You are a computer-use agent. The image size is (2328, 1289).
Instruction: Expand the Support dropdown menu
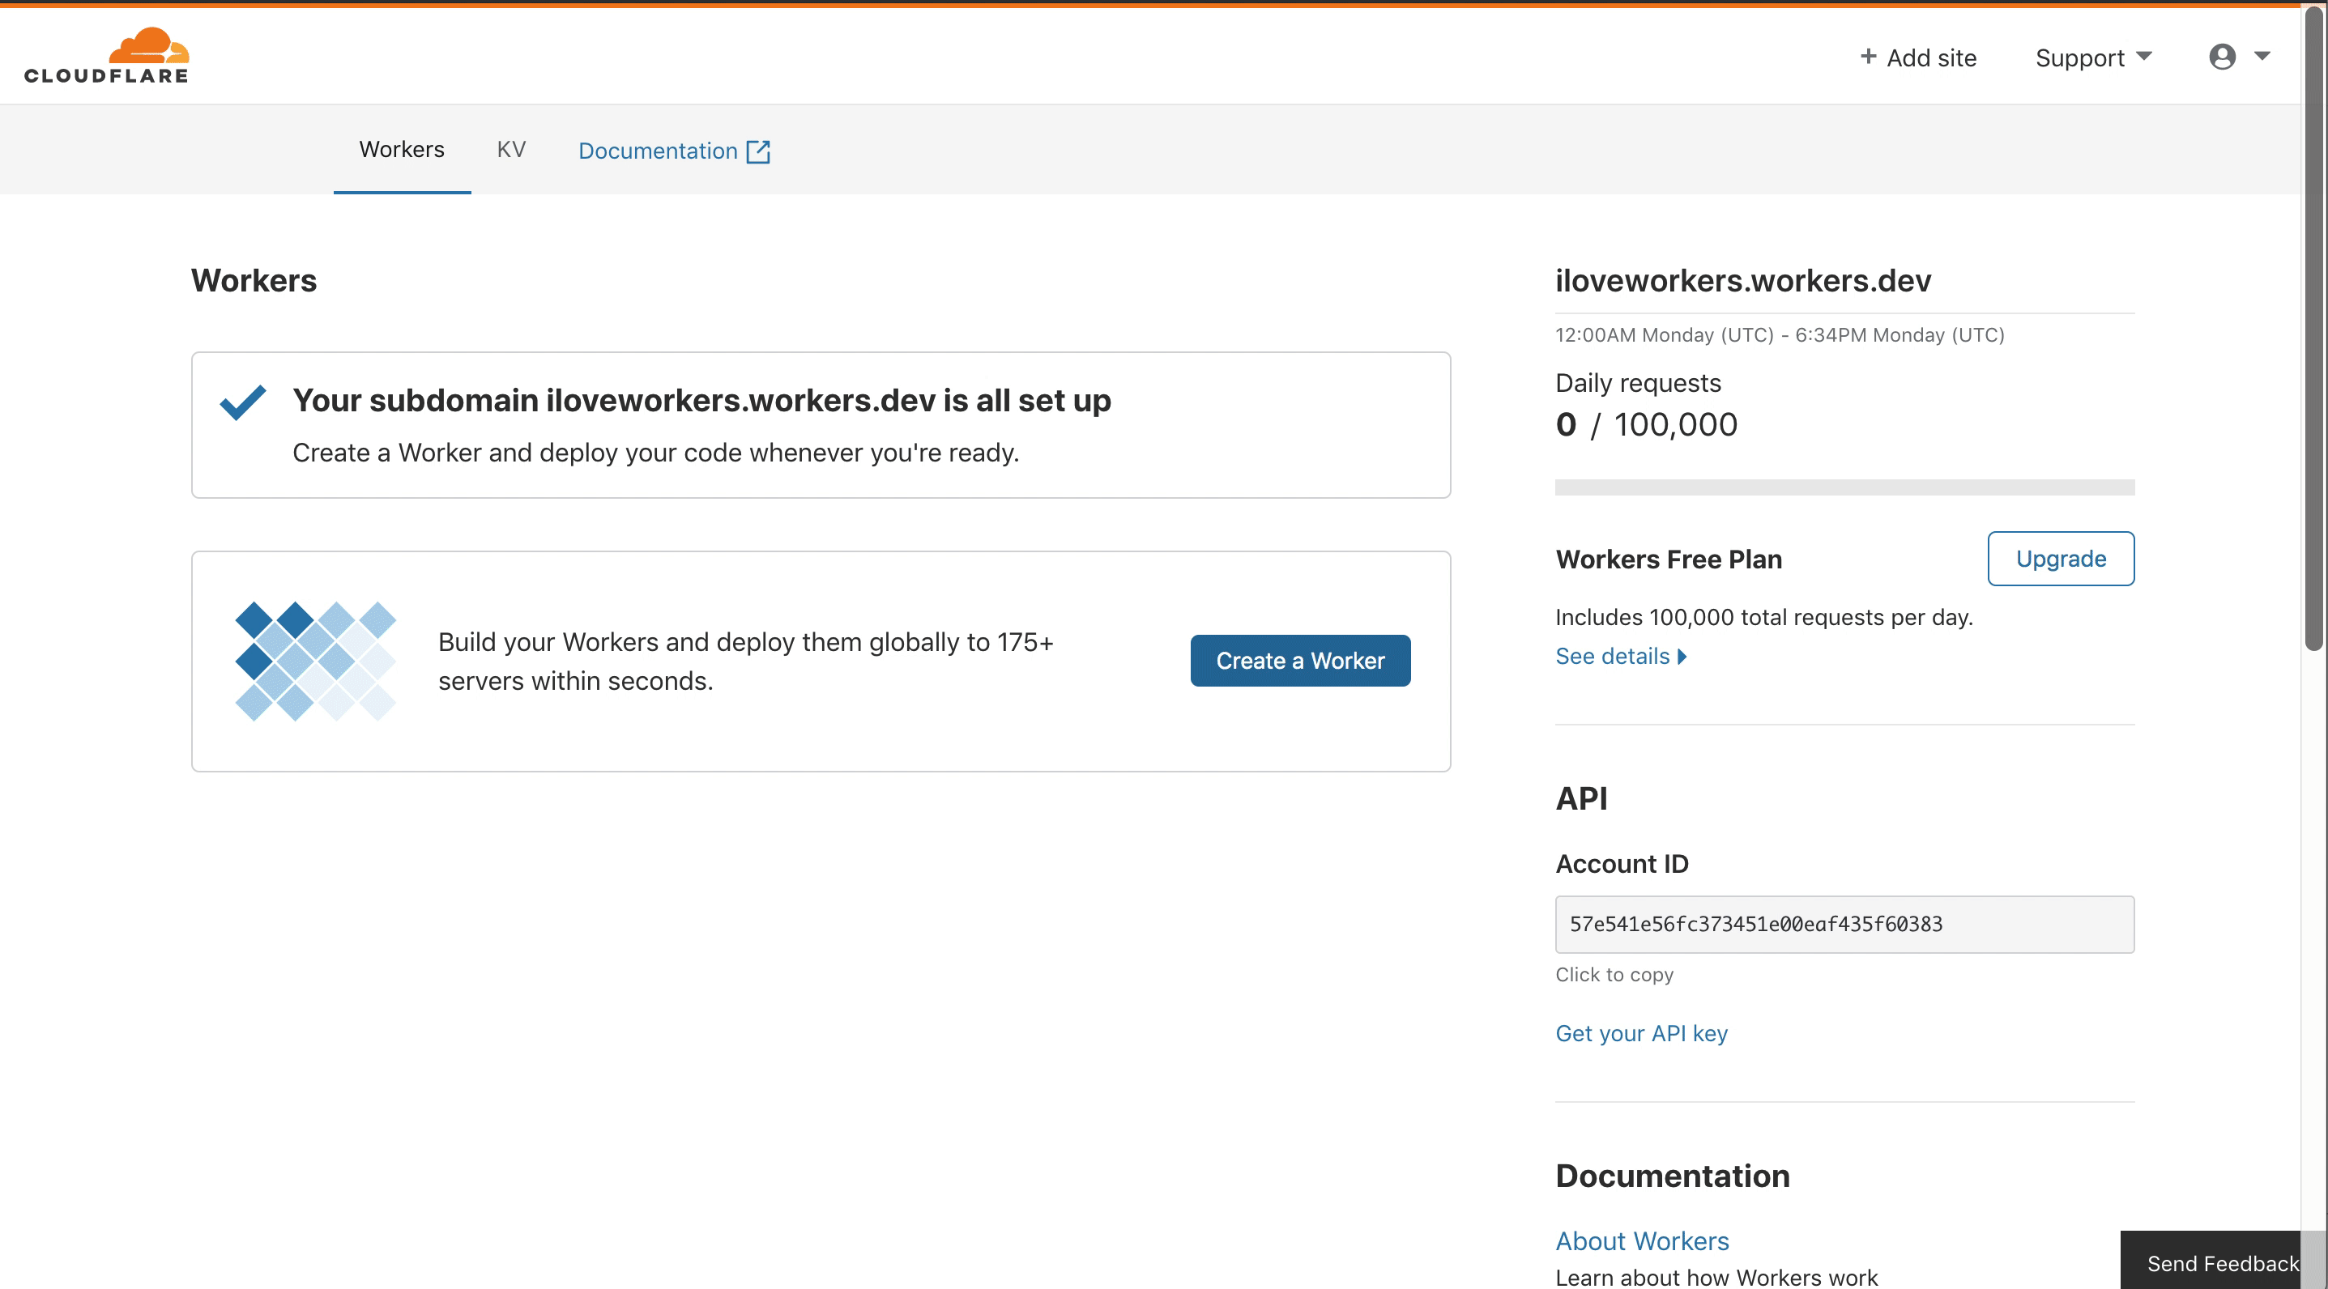2093,57
